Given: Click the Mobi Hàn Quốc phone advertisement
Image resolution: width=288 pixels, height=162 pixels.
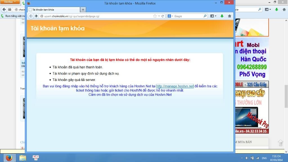Looking at the screenshot, I should tap(252, 59).
